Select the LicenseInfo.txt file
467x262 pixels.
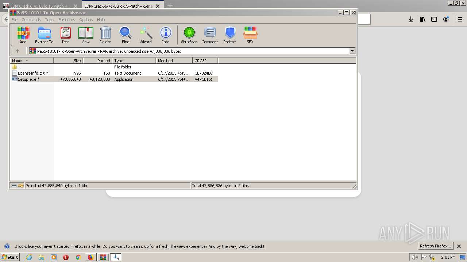(x=114, y=73)
